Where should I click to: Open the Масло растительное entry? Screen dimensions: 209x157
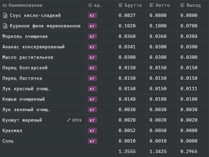click(x=28, y=57)
